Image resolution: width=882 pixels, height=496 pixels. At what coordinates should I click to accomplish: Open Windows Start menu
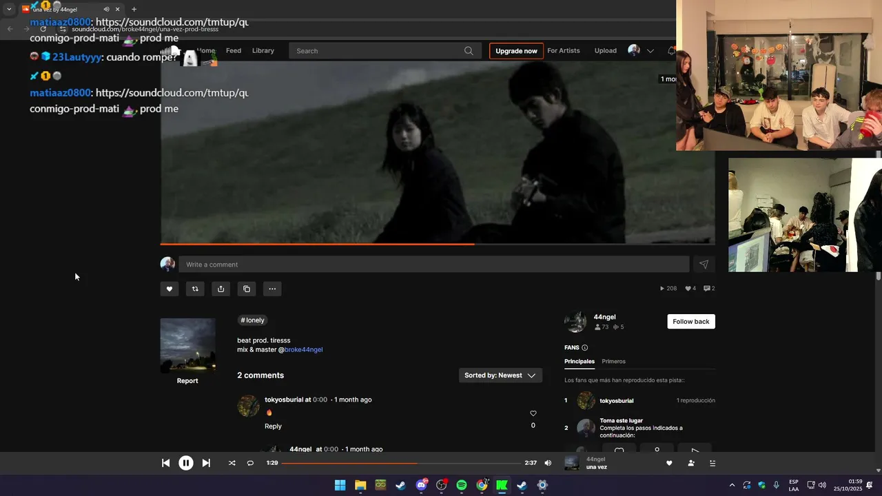click(340, 485)
